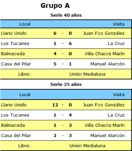Viewport: 132px width, 151px height.
Task: Click the Local header in Serie 35 table
Action: 25,95
